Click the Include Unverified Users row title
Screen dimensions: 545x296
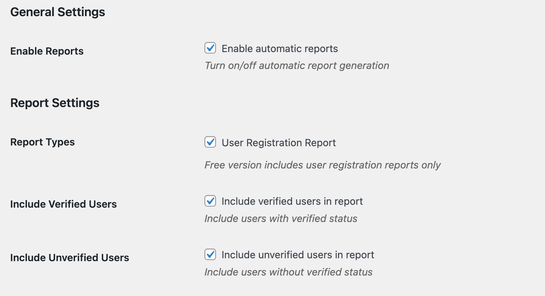[69, 258]
